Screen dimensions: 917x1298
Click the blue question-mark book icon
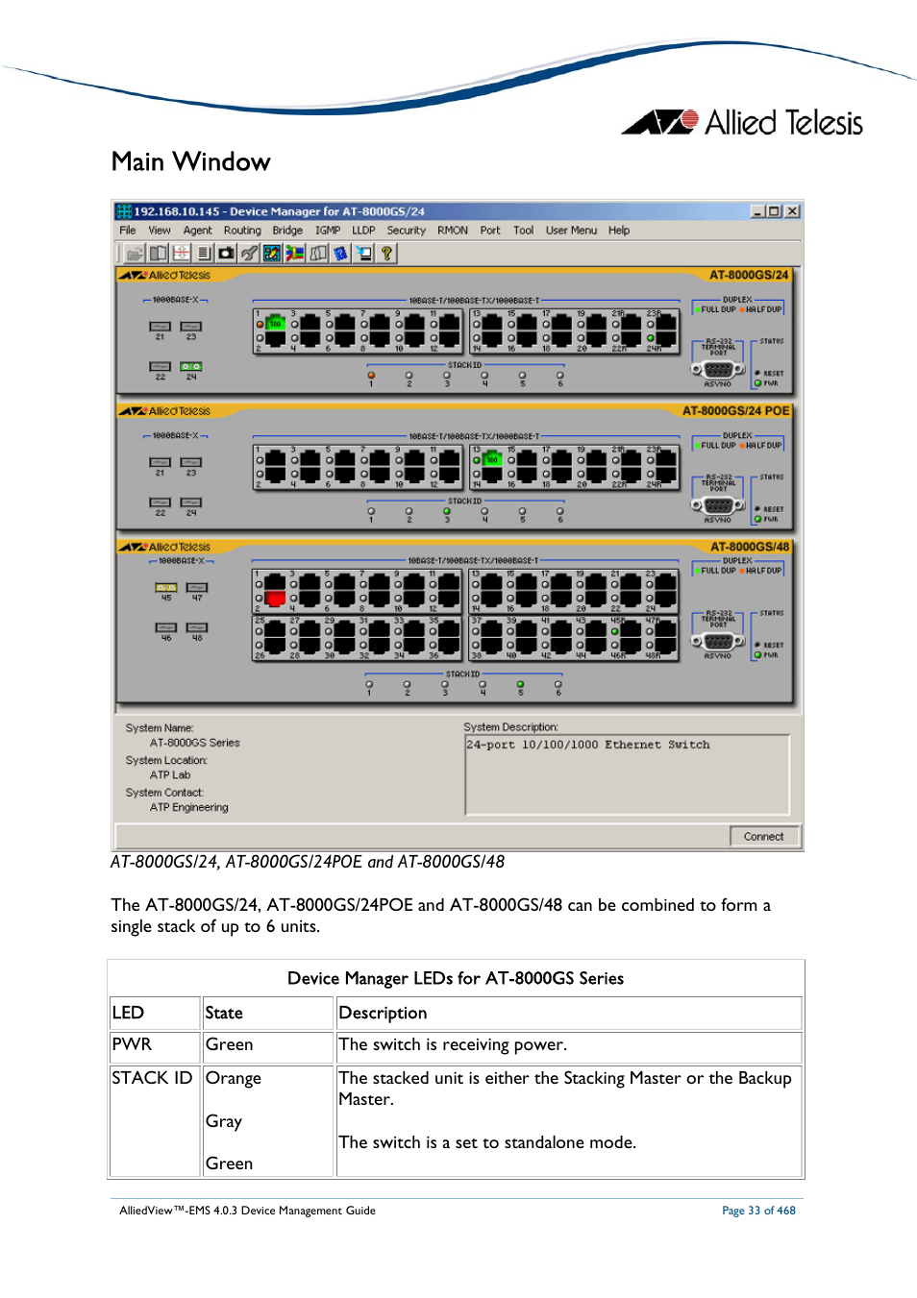(341, 254)
